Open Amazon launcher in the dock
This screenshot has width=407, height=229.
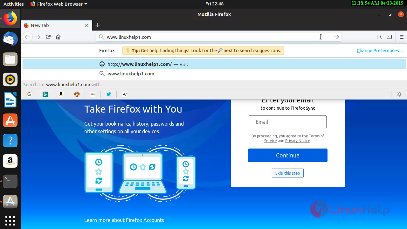click(10, 161)
